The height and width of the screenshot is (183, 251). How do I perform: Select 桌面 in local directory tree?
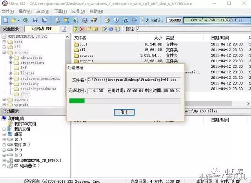(x=18, y=134)
